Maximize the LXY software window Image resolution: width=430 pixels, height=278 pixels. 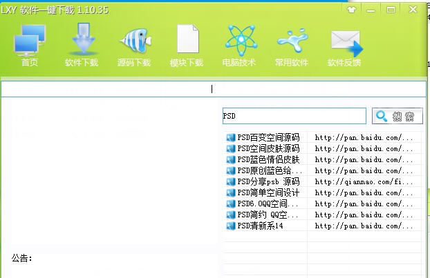click(391, 10)
